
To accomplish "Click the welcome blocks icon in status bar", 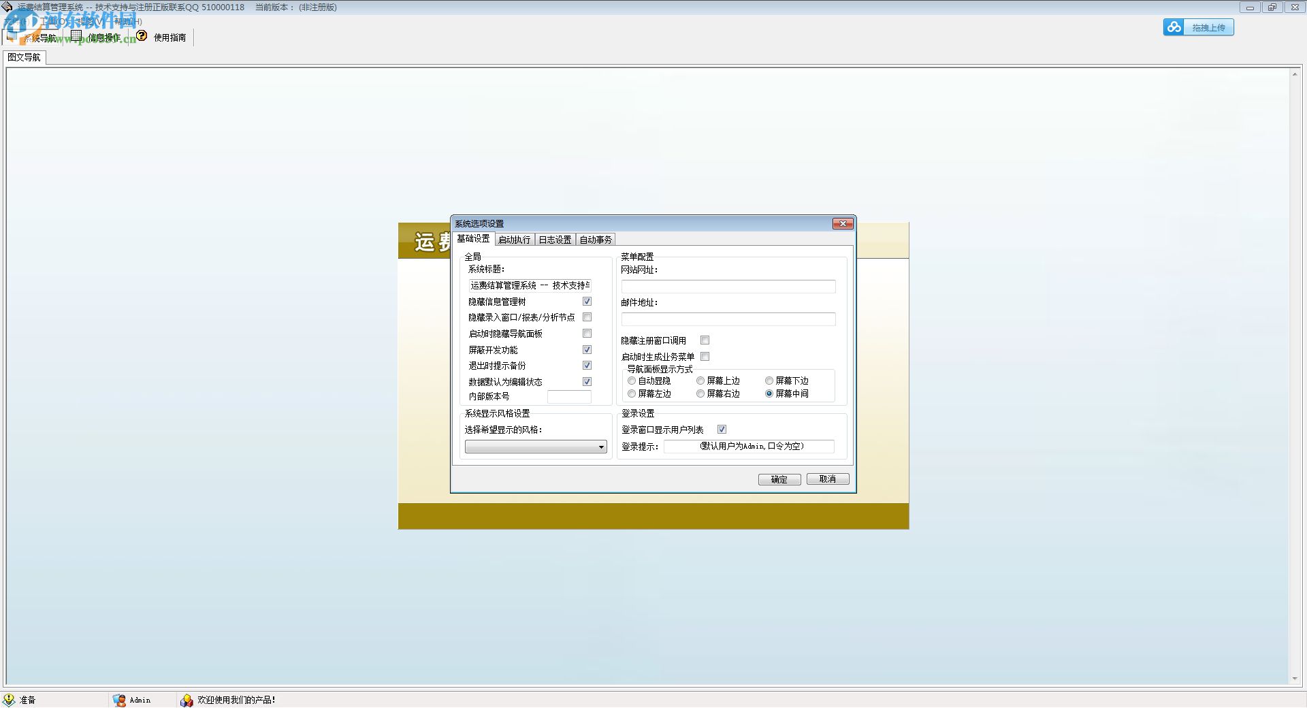I will (x=187, y=699).
